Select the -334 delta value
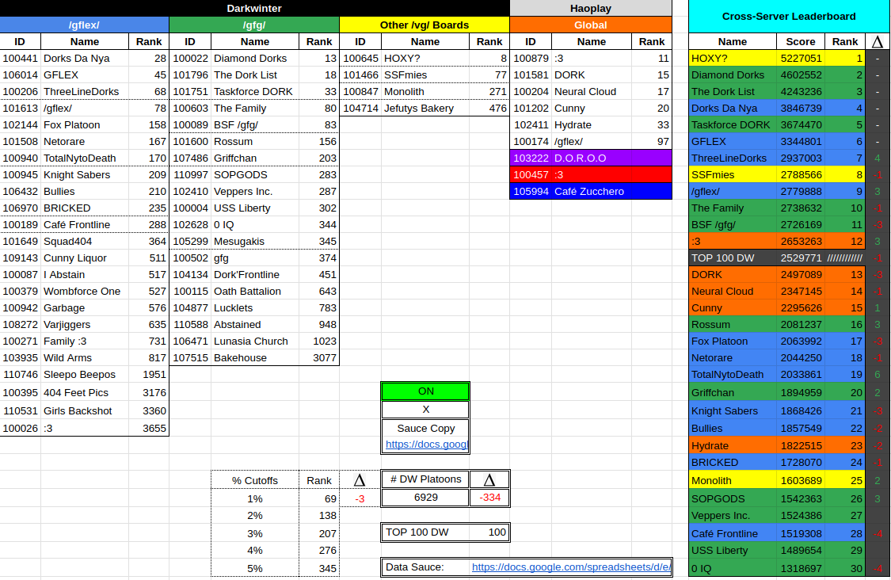 pyautogui.click(x=489, y=498)
